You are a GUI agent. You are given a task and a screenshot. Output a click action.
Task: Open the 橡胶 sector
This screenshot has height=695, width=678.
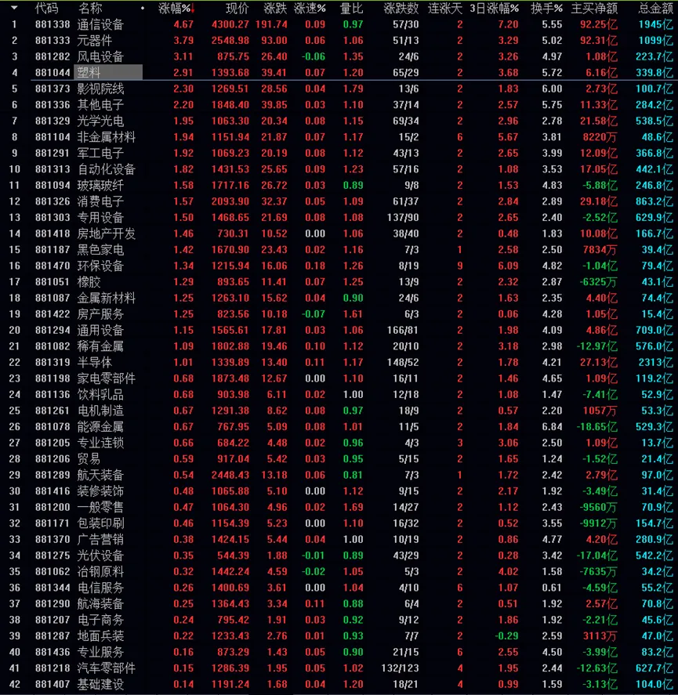click(x=89, y=282)
